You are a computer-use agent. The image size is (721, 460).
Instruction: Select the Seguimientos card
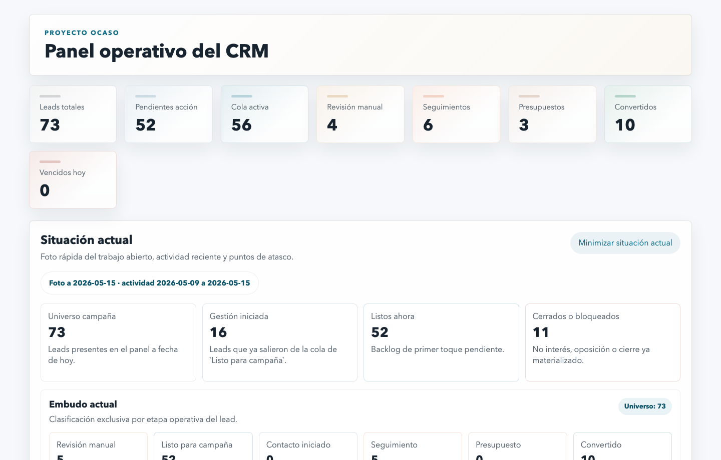[456, 114]
